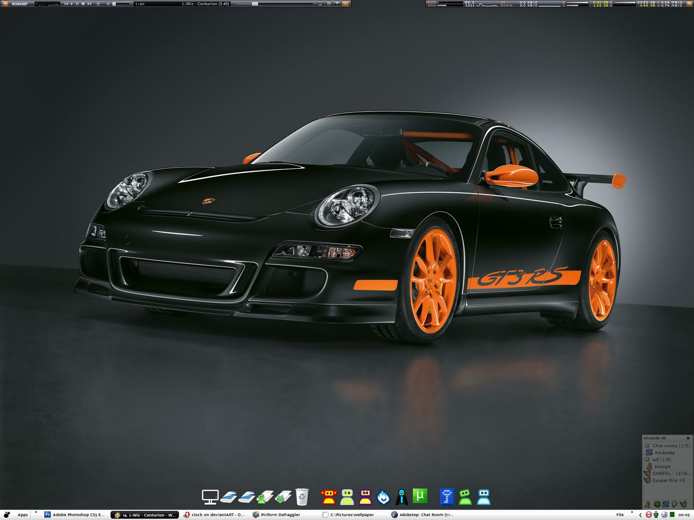Open the first blue scanner dock icon
694x520 pixels.
pyautogui.click(x=229, y=497)
